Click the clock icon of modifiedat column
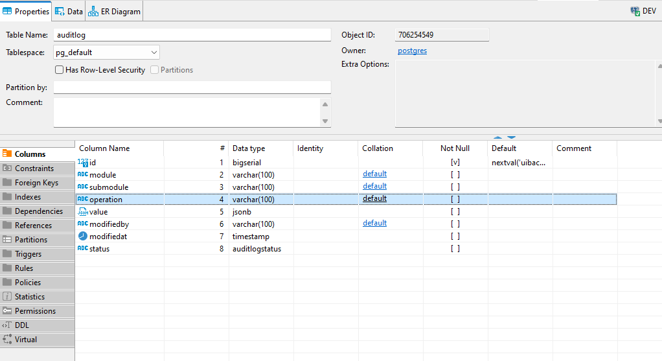This screenshot has height=361, width=662. [x=83, y=236]
